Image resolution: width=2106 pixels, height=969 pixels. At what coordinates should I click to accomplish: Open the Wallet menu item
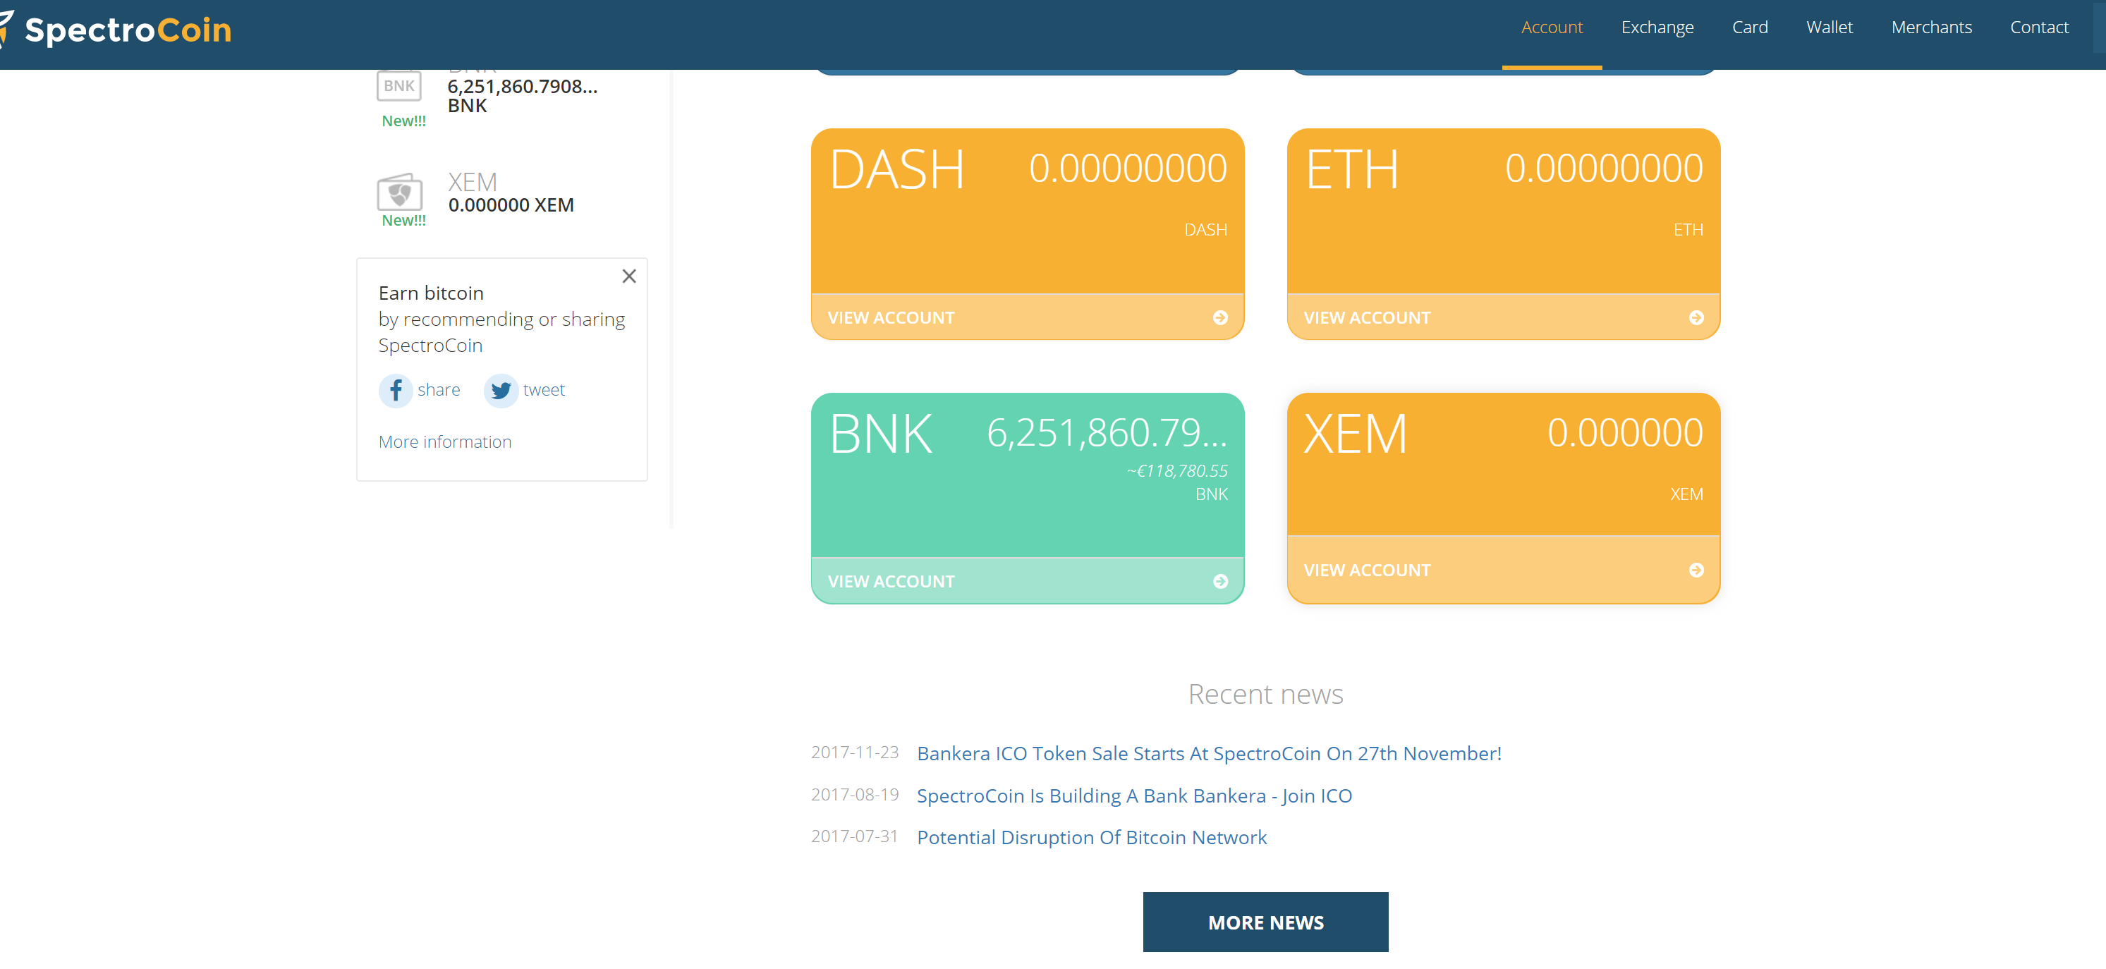tap(1829, 28)
